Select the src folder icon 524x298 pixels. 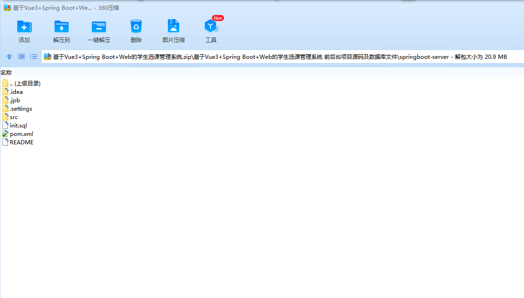pyautogui.click(x=5, y=117)
